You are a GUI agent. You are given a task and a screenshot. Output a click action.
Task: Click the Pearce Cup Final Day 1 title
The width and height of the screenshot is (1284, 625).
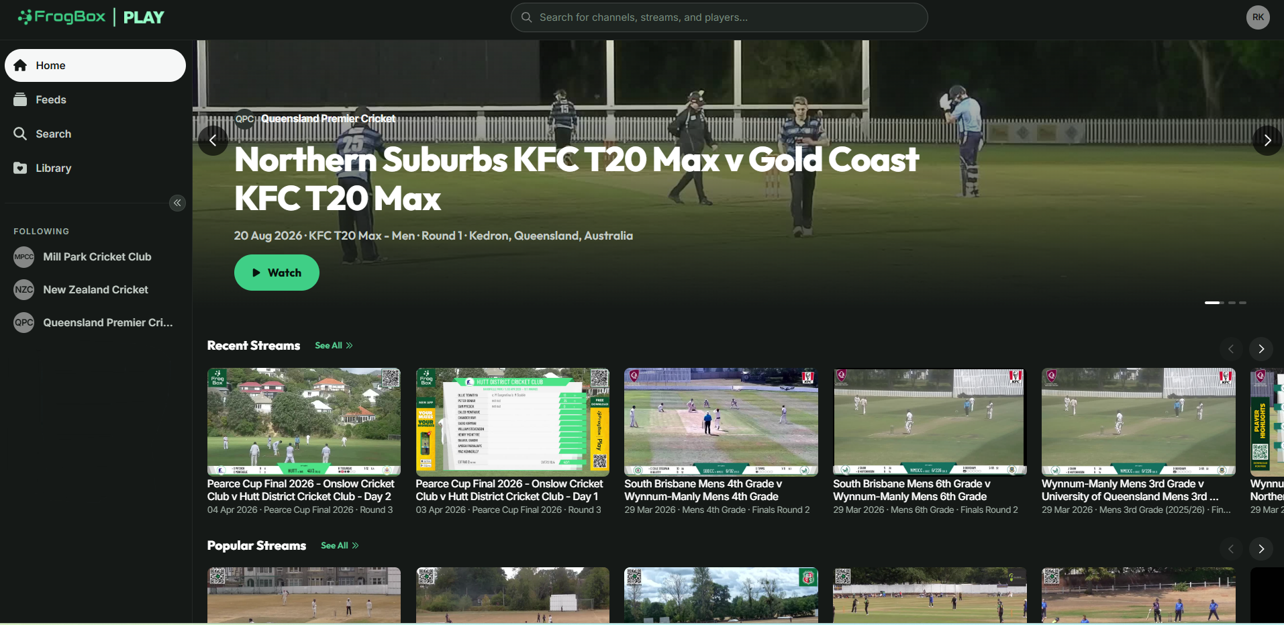[509, 490]
